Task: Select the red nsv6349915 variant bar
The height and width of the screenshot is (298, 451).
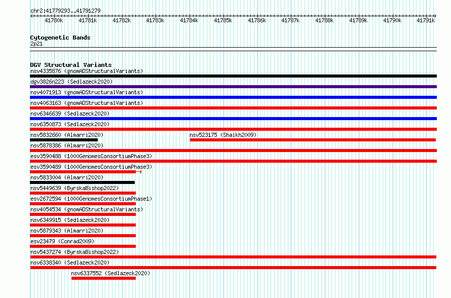Action: click(x=83, y=225)
